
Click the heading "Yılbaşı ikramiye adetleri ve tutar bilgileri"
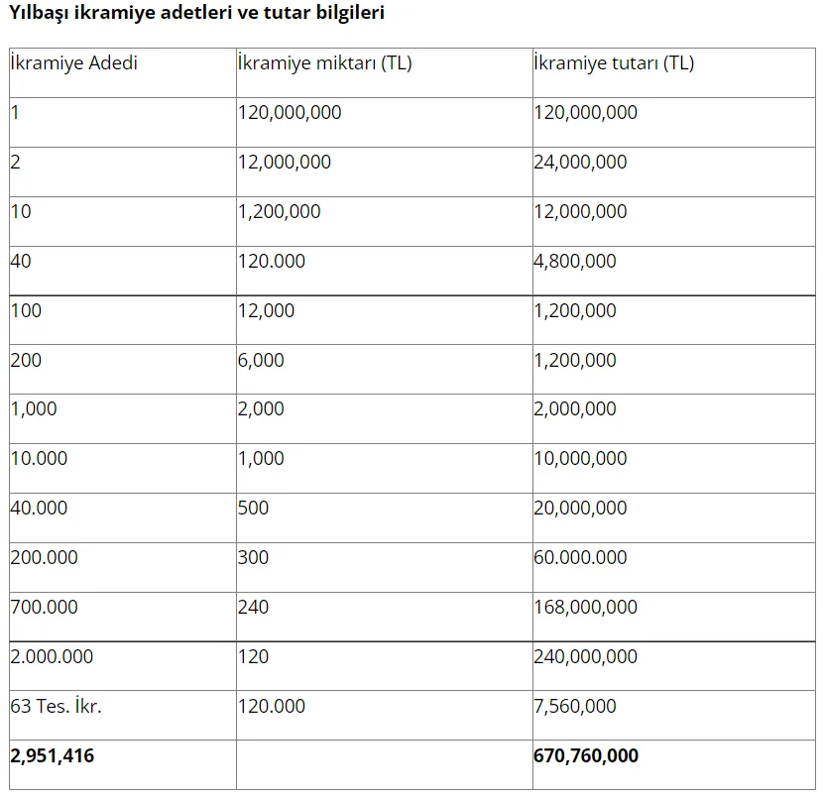tap(197, 13)
